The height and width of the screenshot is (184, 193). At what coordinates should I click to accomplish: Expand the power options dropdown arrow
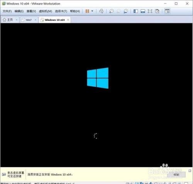pyautogui.click(x=92, y=11)
